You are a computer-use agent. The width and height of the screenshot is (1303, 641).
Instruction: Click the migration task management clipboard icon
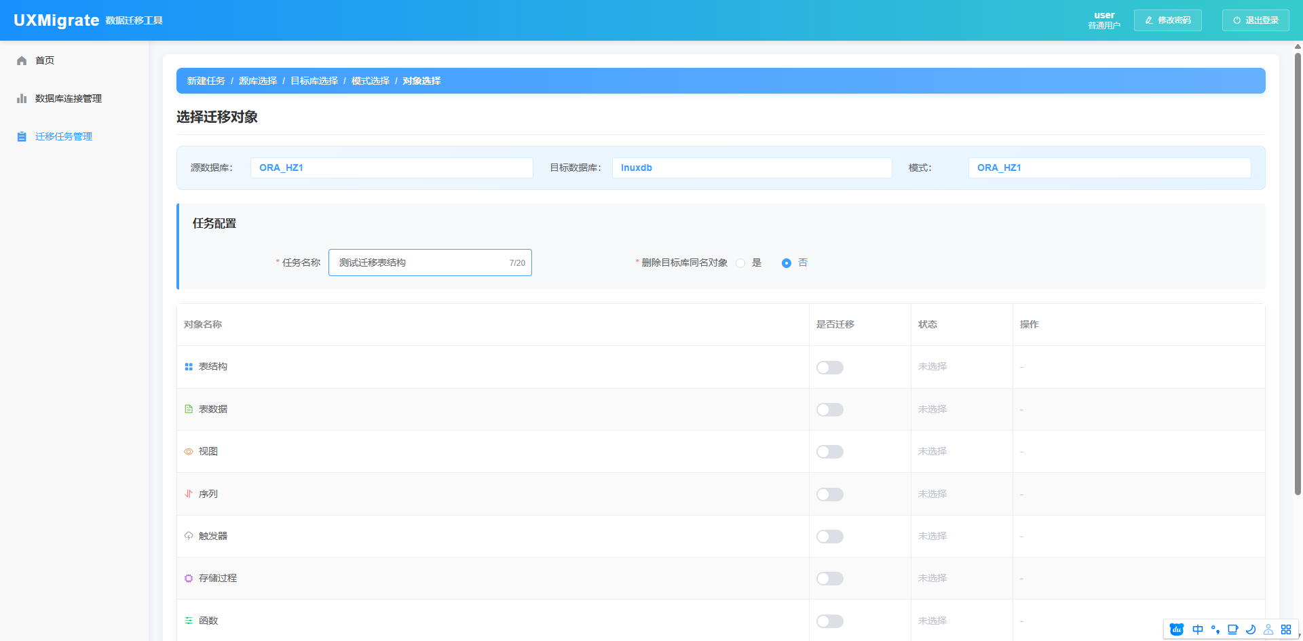coord(22,136)
